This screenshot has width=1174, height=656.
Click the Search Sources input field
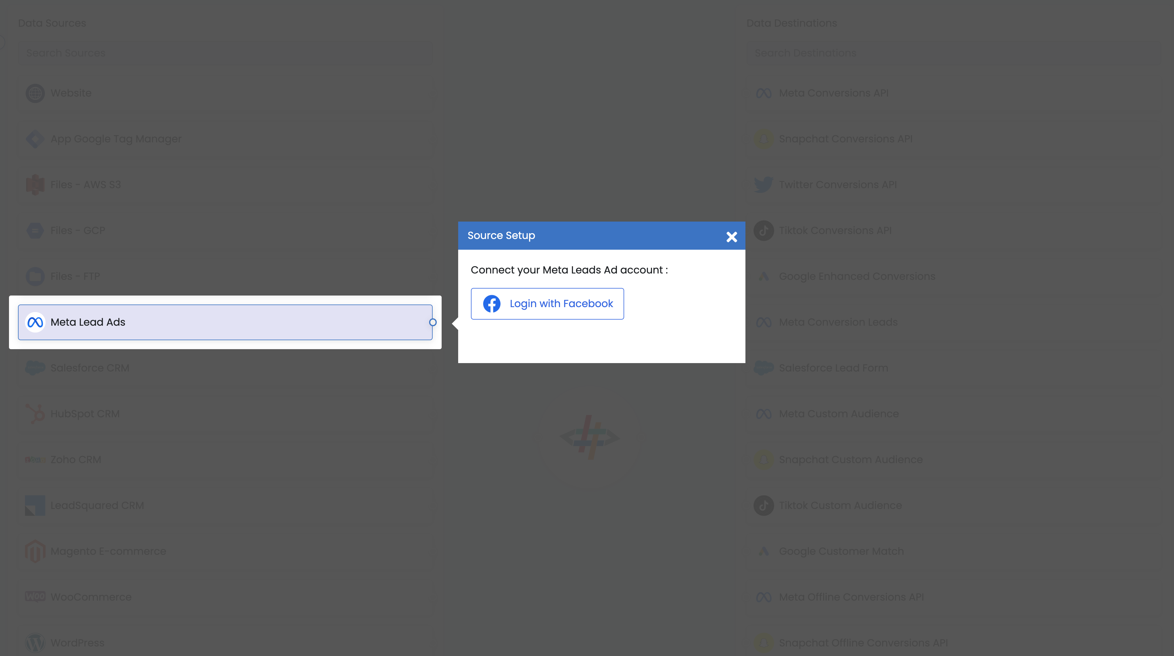(x=225, y=53)
